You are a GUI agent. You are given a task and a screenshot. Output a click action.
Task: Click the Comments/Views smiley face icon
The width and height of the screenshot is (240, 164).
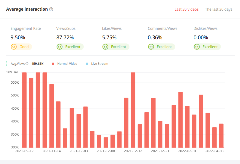tap(151, 47)
